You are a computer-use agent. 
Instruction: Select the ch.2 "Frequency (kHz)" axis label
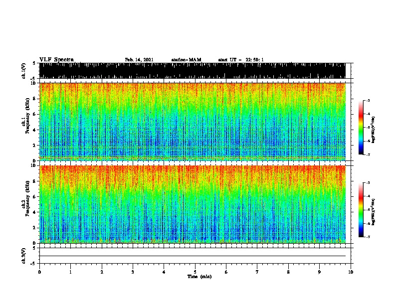click(x=27, y=198)
